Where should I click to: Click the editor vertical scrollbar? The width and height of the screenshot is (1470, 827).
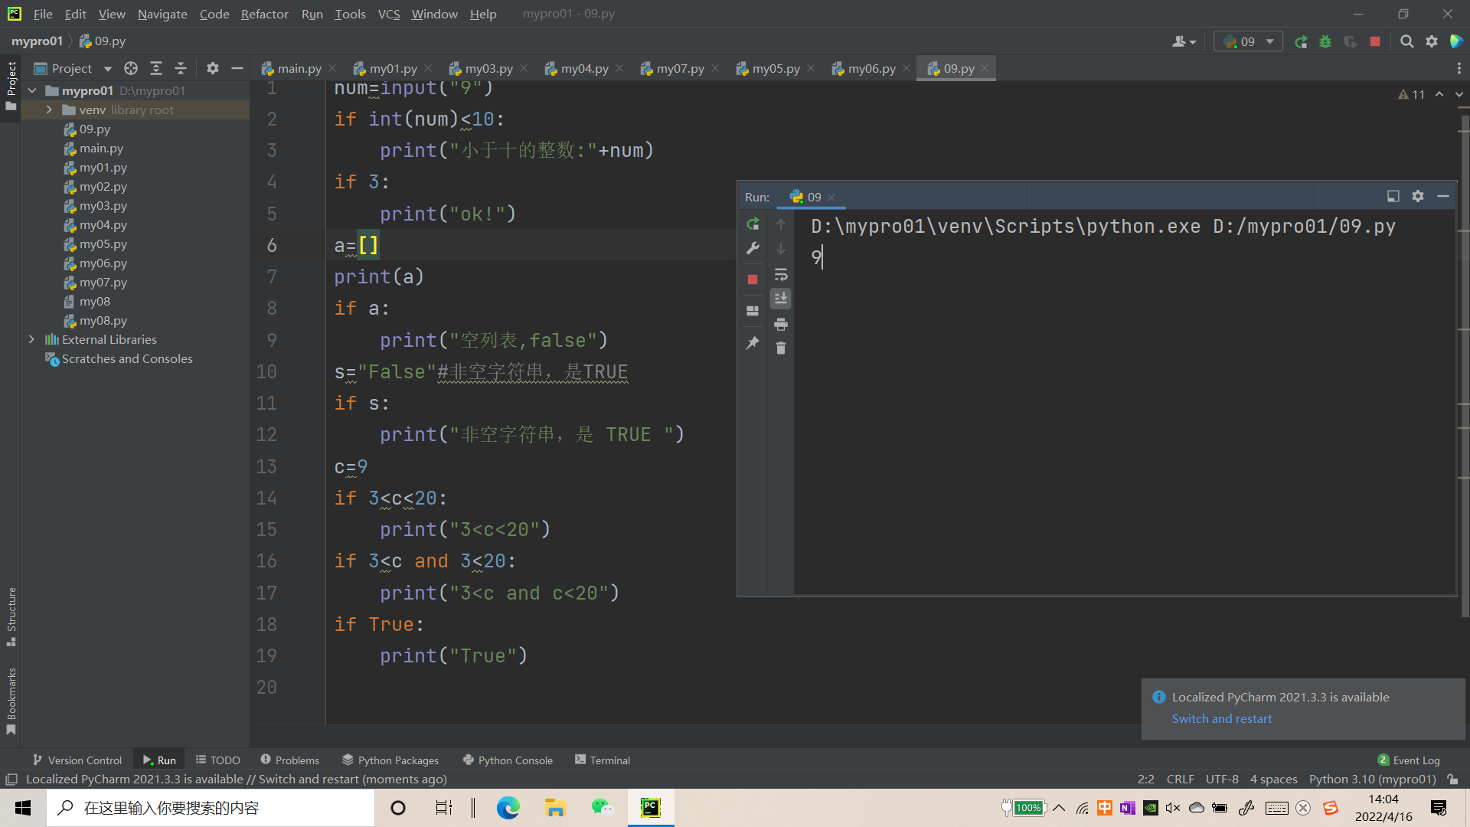click(x=1465, y=368)
